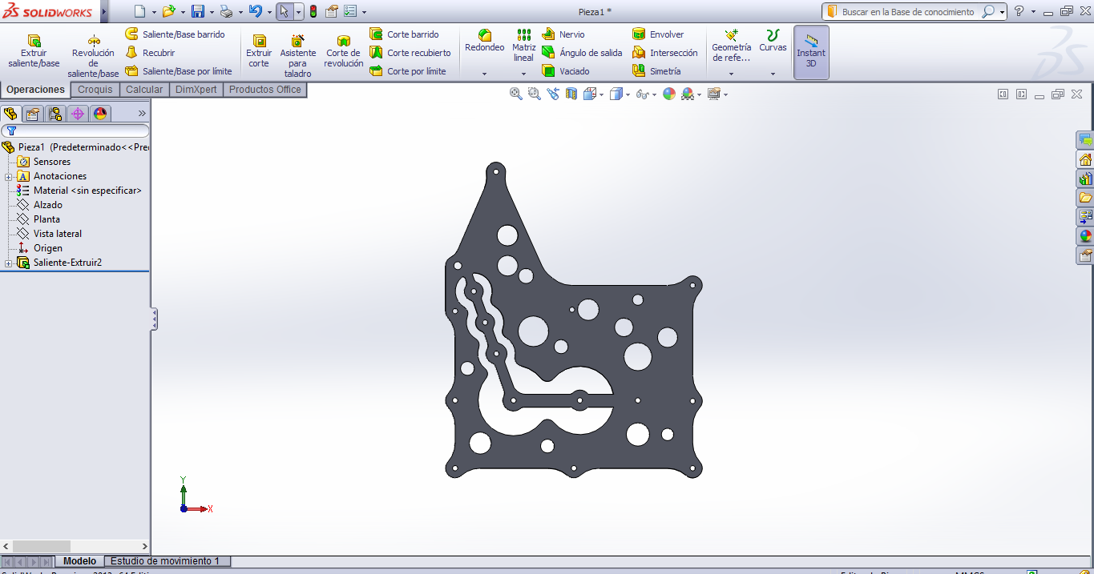Click the Redondeo fillet tool

click(x=485, y=41)
